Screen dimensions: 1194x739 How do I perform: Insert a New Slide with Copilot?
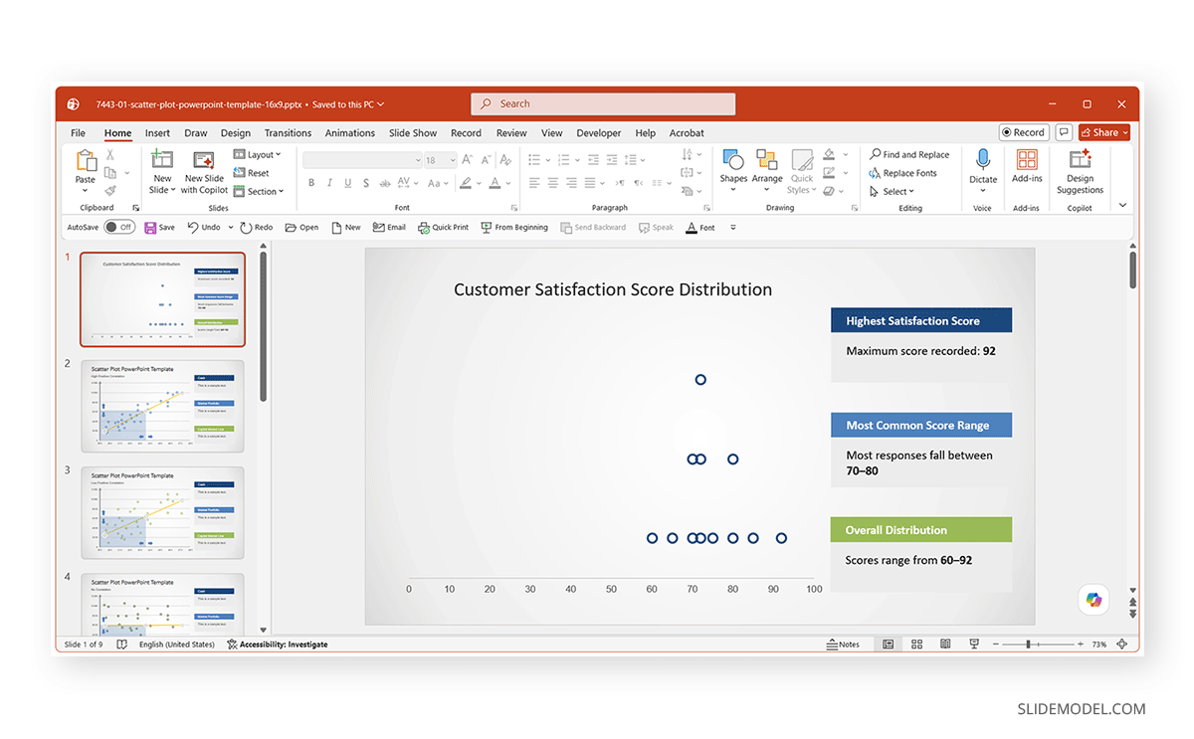pos(204,172)
